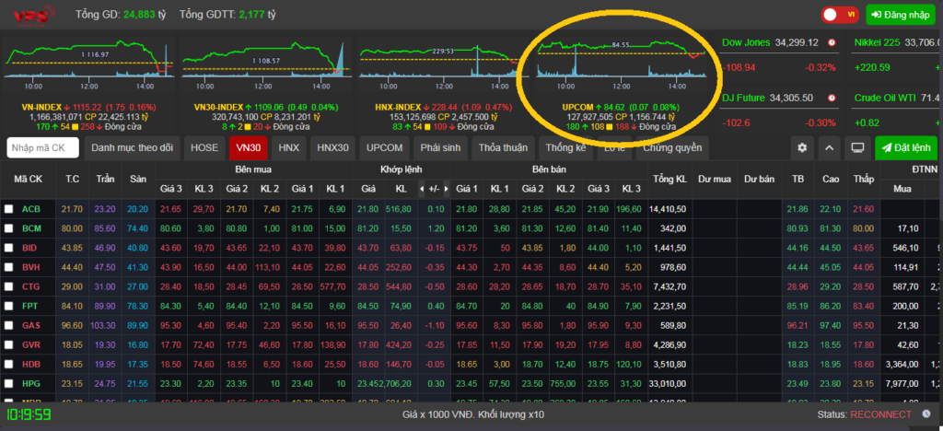Select the VN30 tab

click(248, 148)
